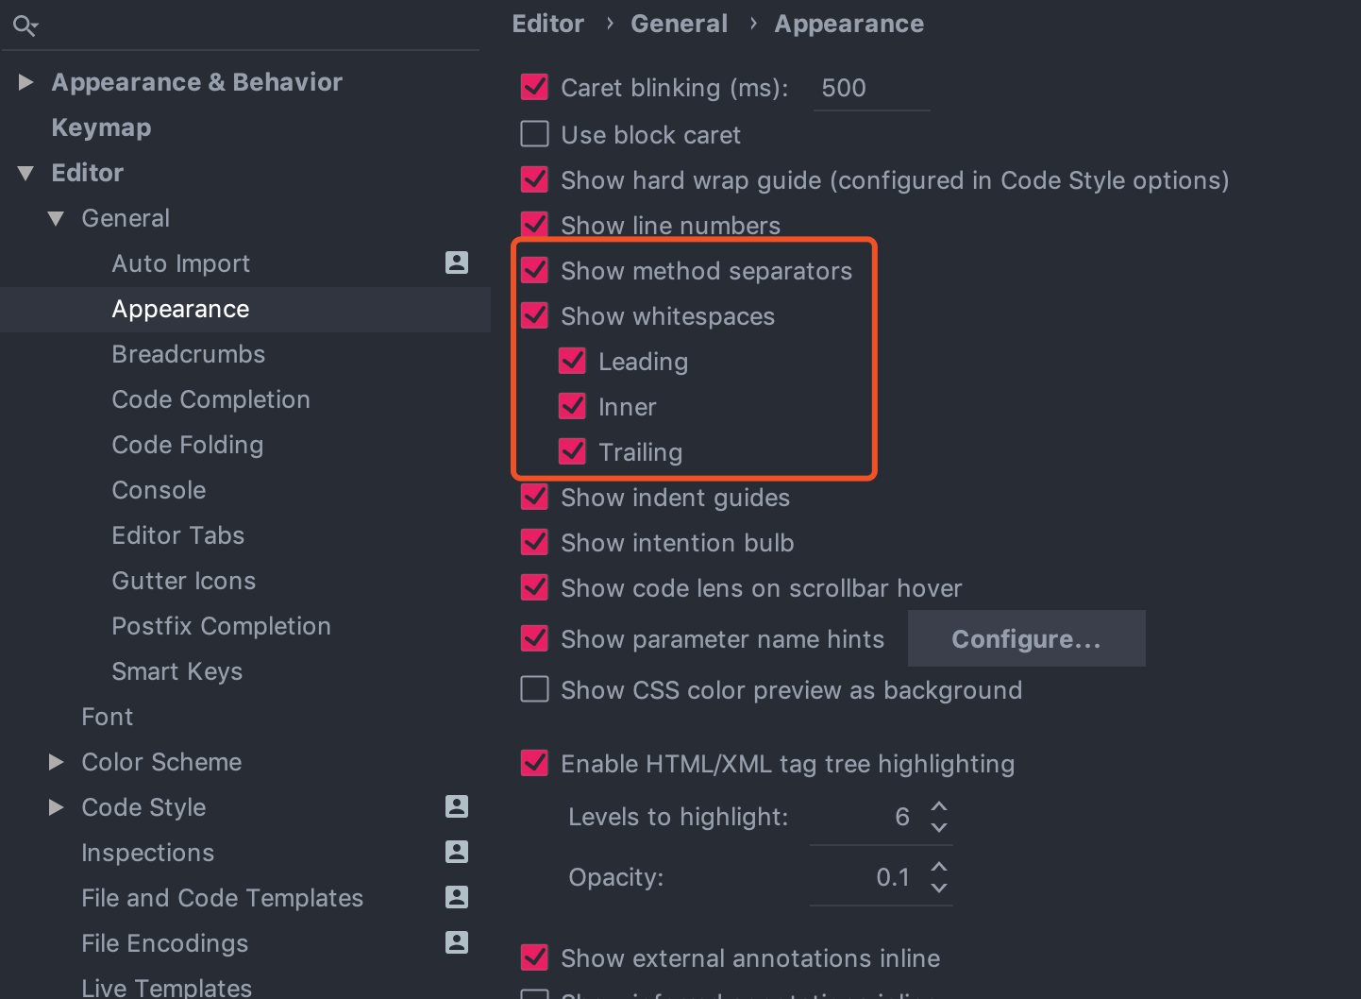Screen dimensions: 1361x999
Task: Turn on CSS color preview as background
Action: (535, 689)
